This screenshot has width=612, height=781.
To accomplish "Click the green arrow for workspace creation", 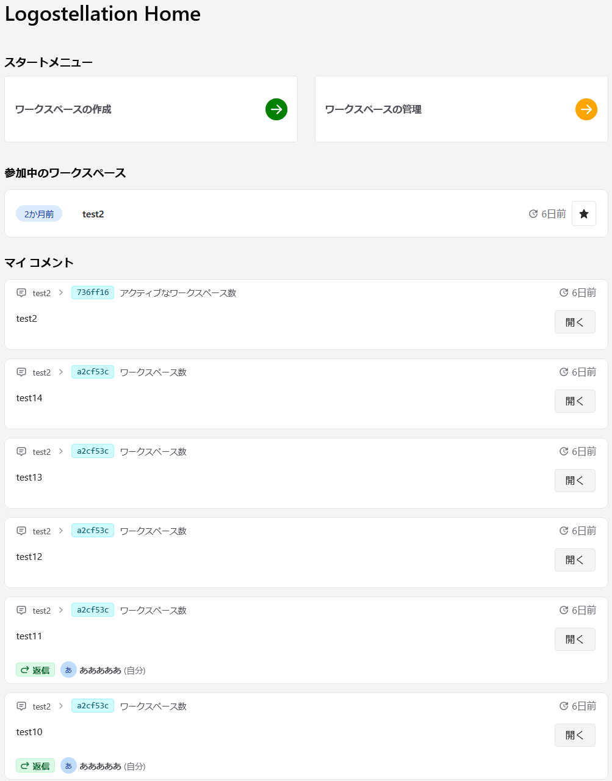I will click(x=276, y=109).
